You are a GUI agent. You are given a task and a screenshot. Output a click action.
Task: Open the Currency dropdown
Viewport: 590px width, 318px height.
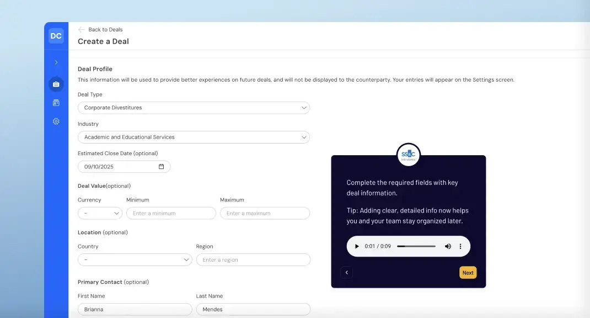tap(100, 213)
